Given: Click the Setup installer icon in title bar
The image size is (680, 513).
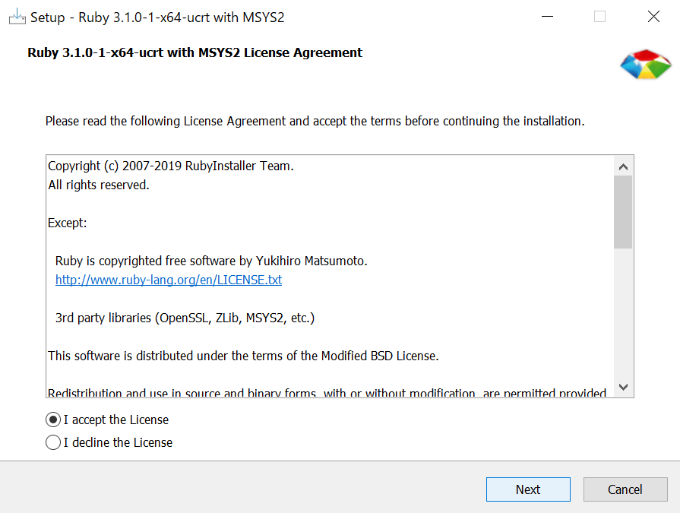Looking at the screenshot, I should pyautogui.click(x=17, y=17).
